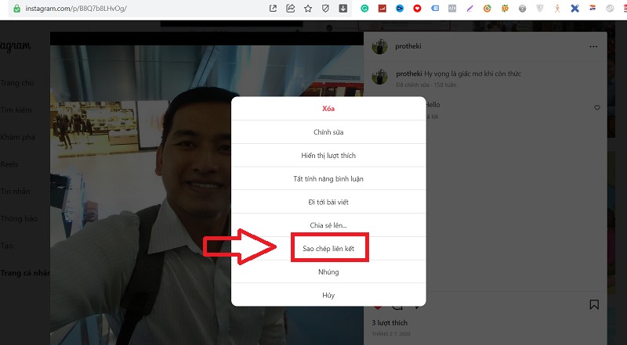Select Chỉnh sửa in the popup menu

point(328,132)
